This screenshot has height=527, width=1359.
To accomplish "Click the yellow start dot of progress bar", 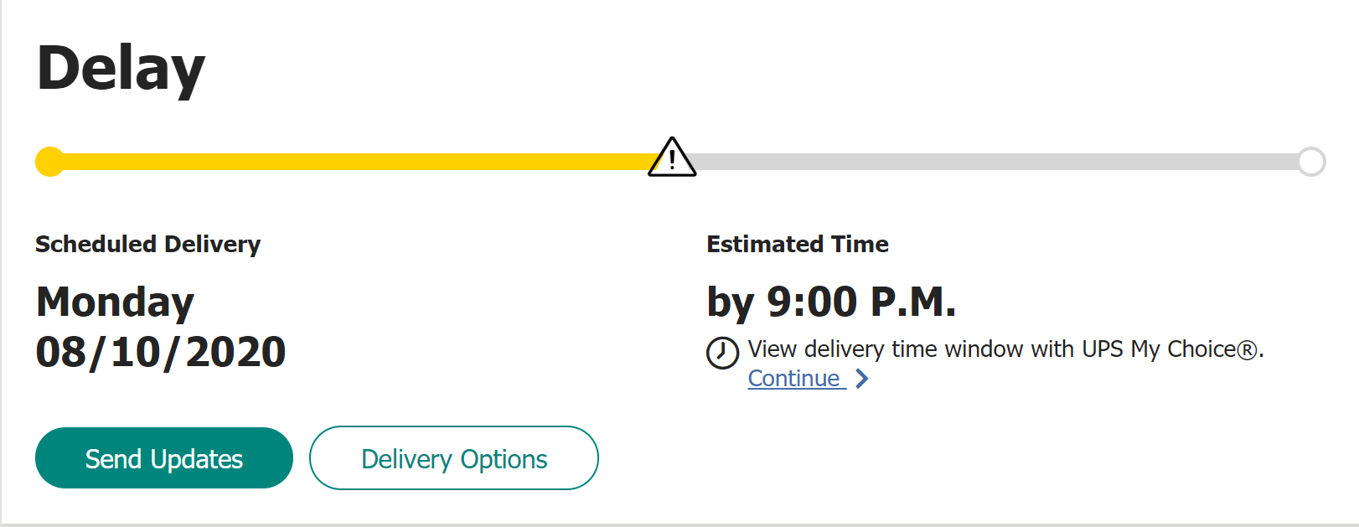I will click(x=50, y=162).
